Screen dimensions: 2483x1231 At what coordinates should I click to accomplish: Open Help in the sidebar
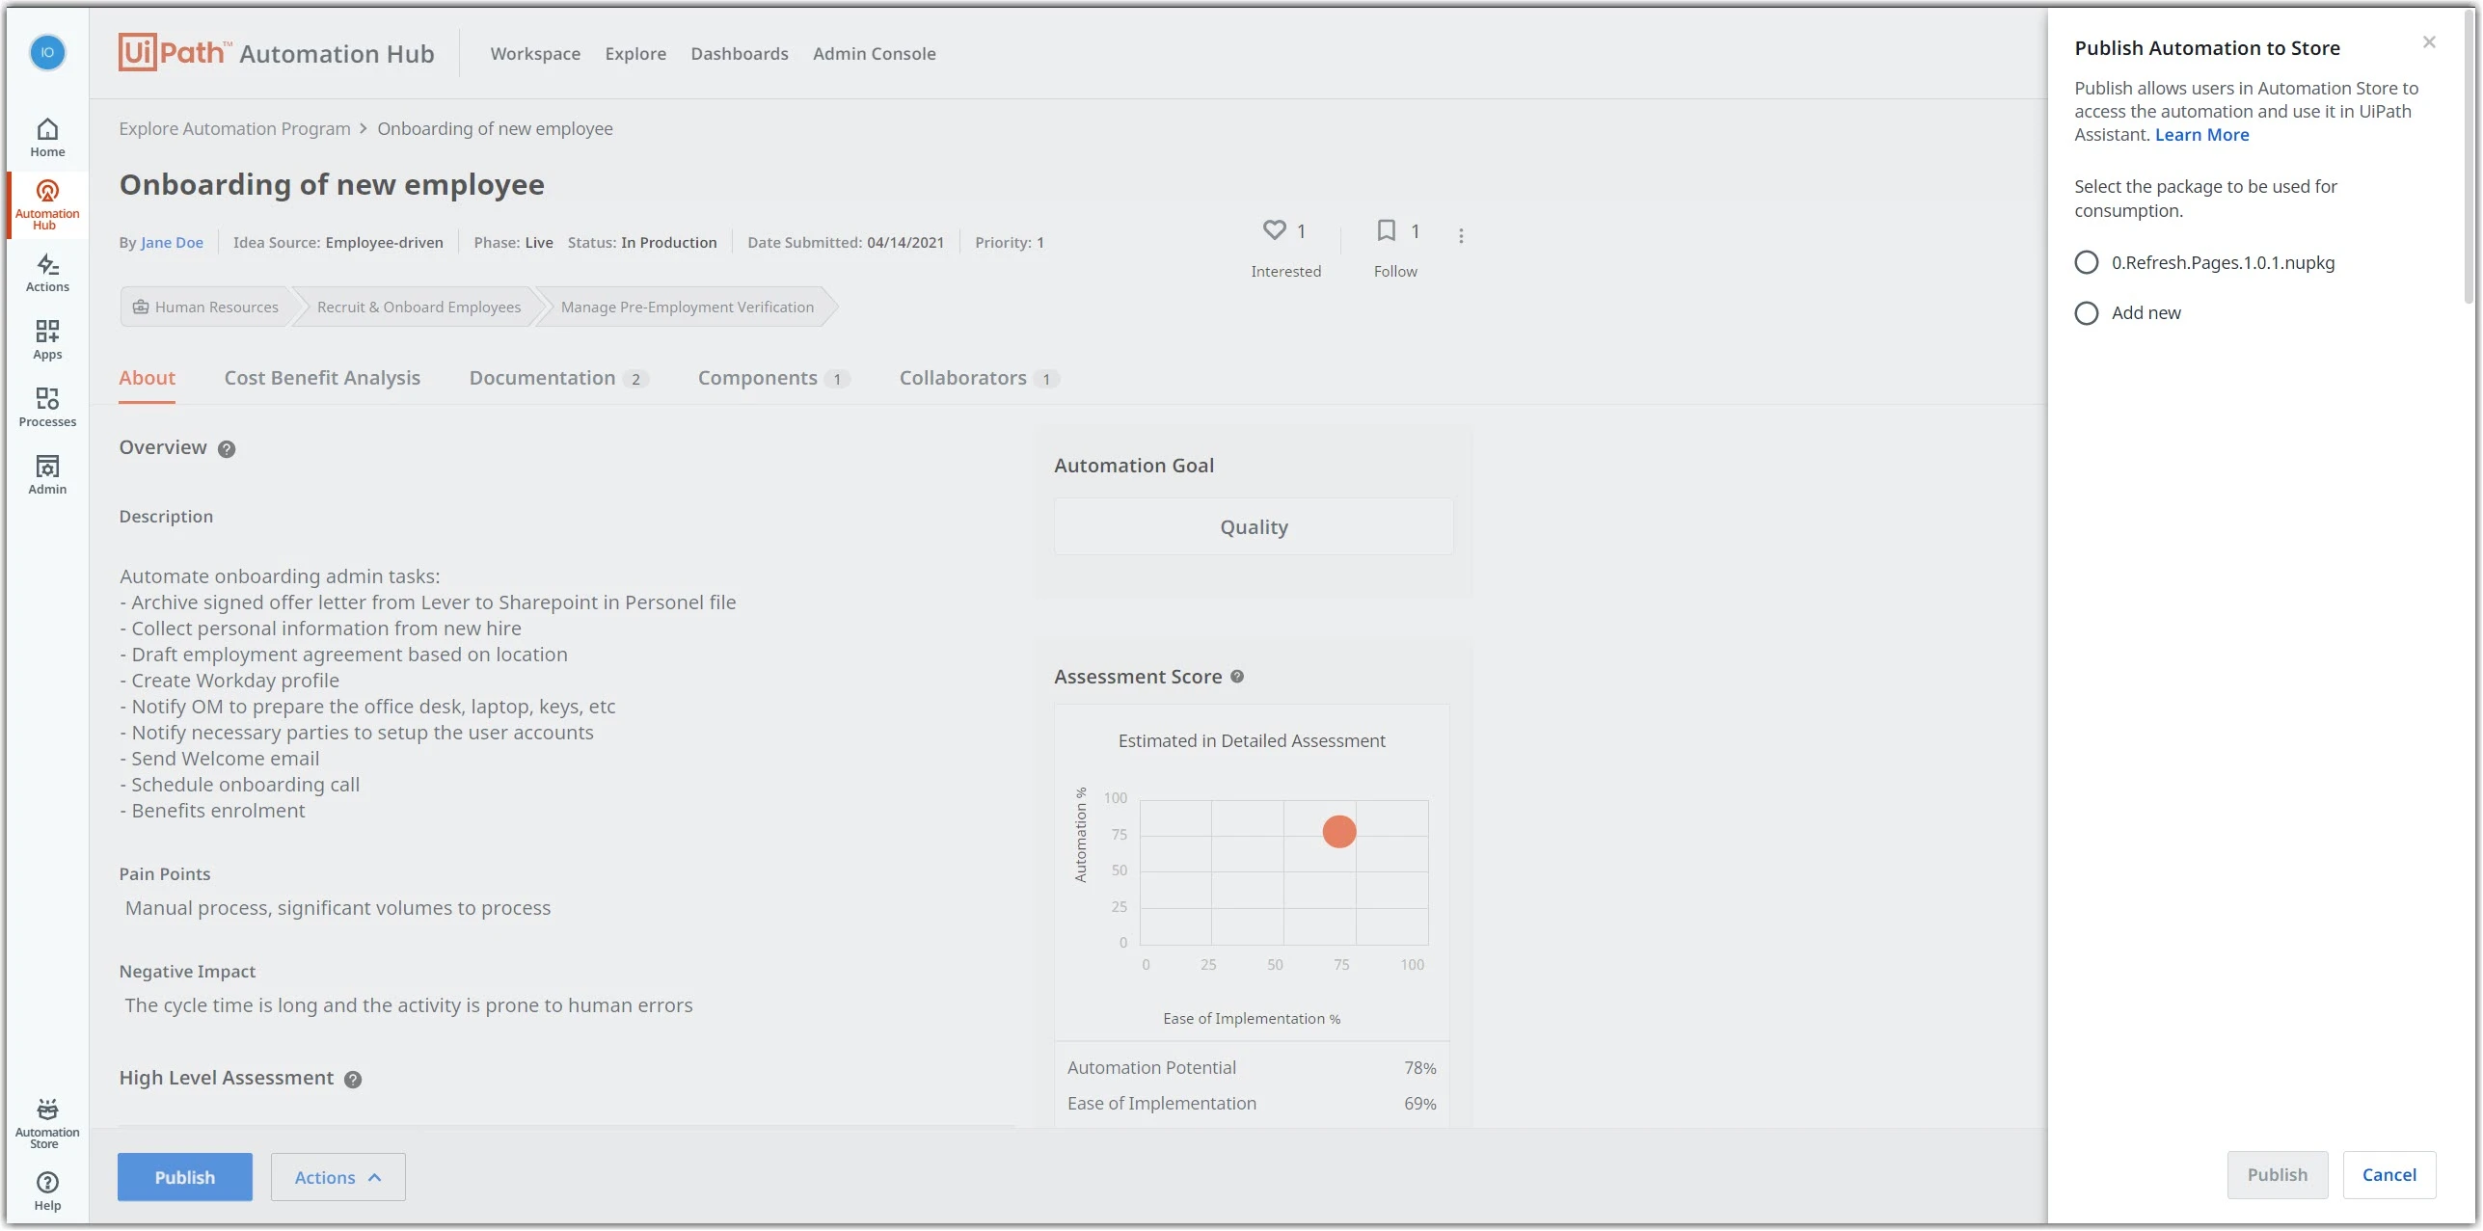pos(47,1191)
